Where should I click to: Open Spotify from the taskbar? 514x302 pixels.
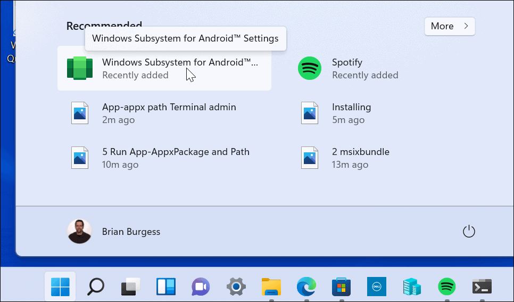point(447,287)
